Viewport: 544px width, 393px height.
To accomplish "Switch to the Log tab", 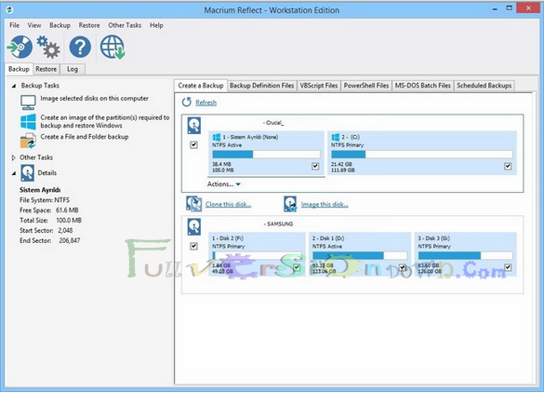I will (x=73, y=69).
